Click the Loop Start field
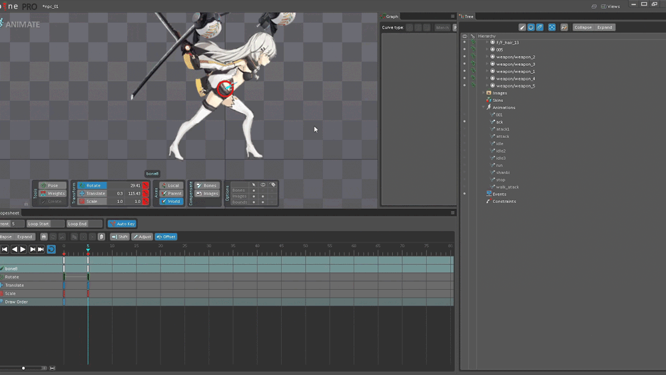Screen dimensions: 666x375 point(45,224)
